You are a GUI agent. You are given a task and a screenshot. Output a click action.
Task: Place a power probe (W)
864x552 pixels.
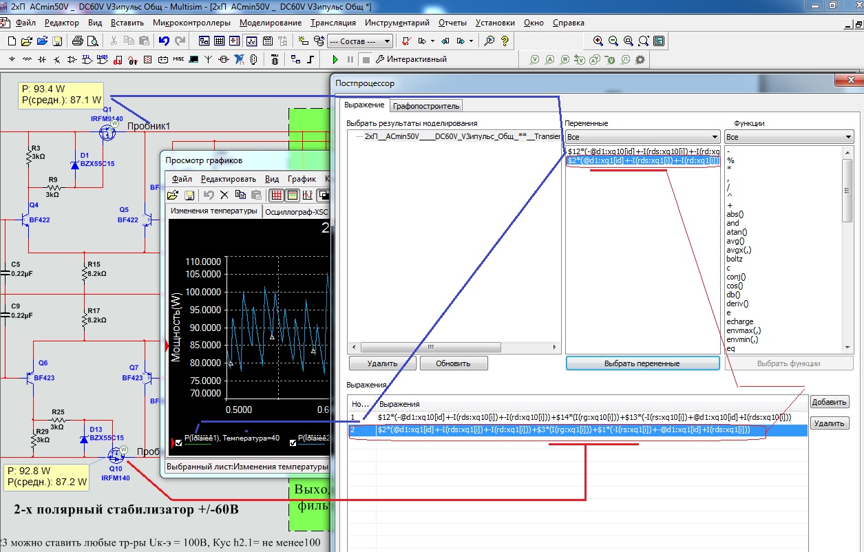565,59
